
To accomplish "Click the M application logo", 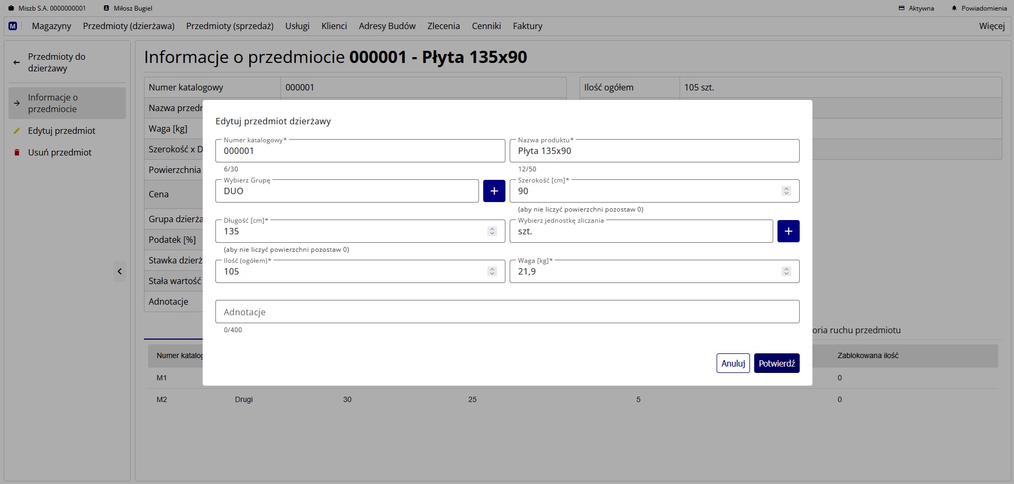I will tap(13, 25).
